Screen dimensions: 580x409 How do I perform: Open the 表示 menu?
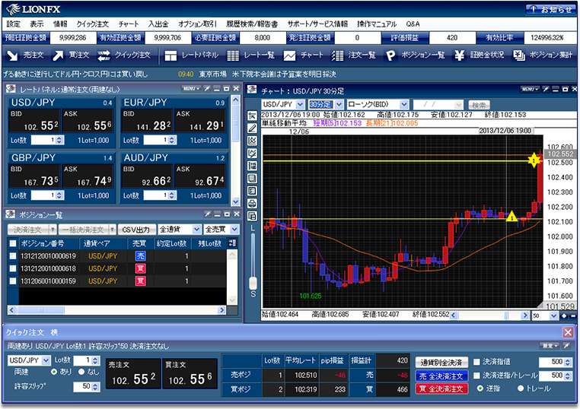[37, 24]
